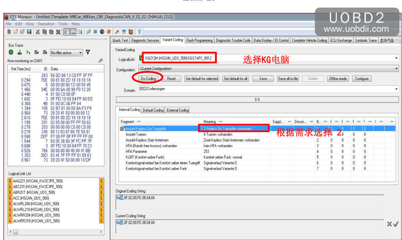Open the LogicalLink dropdown arrow
Viewport: 402px width, 240px height.
[x=396, y=58]
